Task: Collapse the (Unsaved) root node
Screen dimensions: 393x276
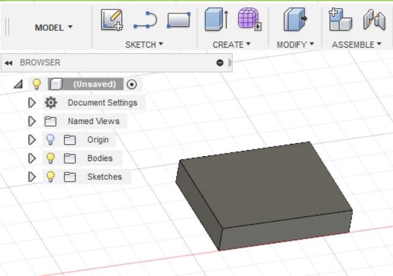Action: click(18, 84)
